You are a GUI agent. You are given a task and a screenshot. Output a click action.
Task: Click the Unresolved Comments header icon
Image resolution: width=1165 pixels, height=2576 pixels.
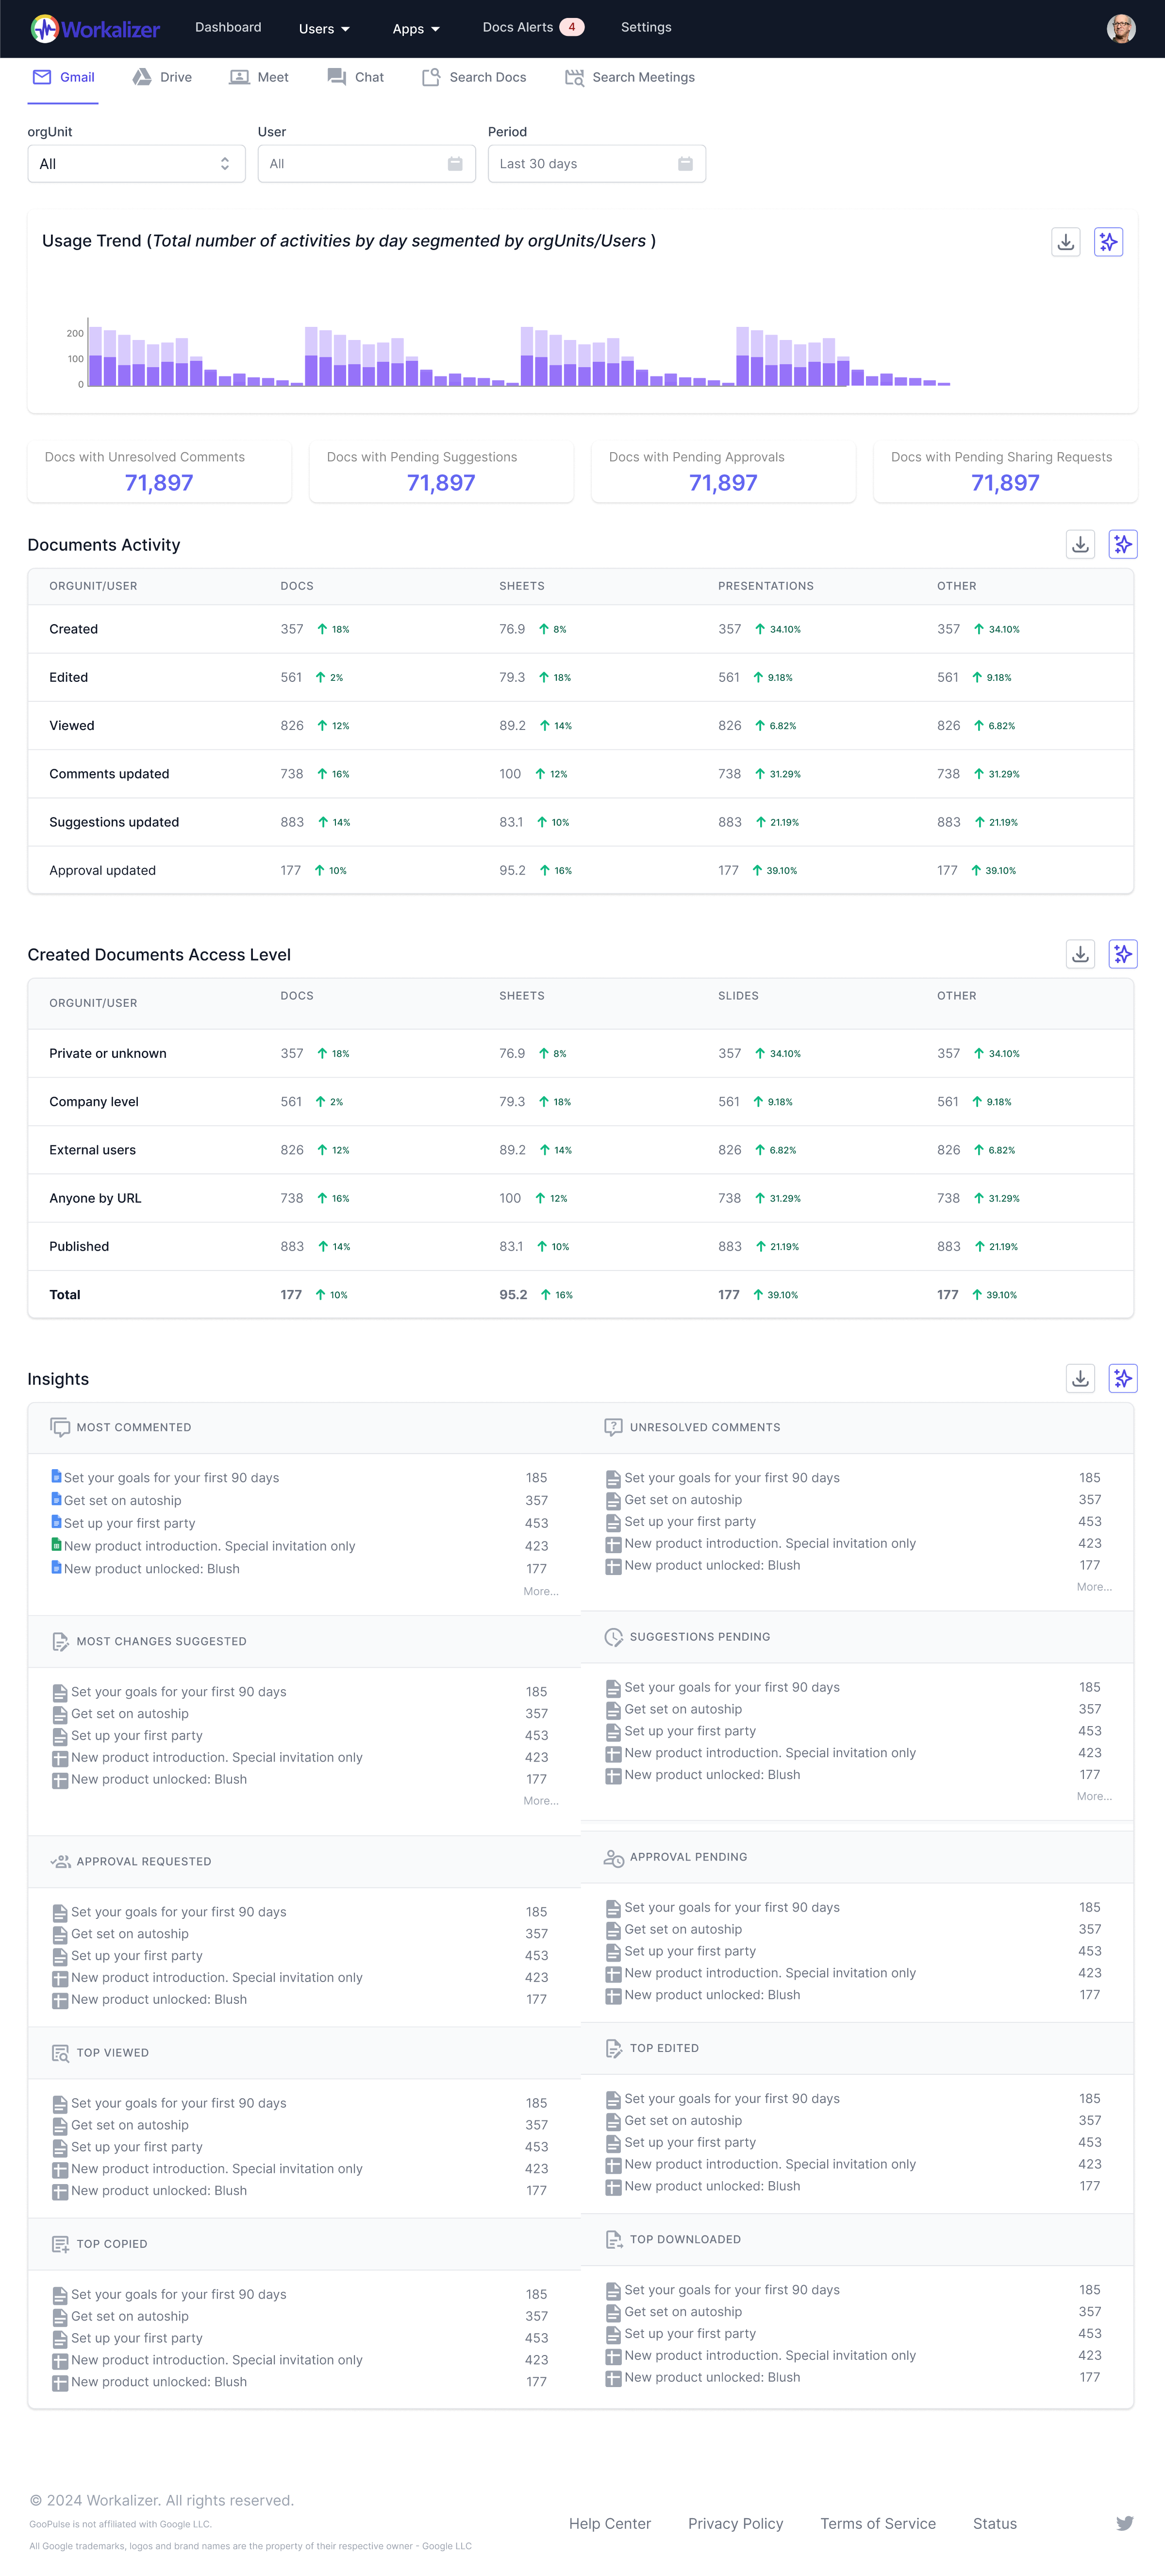(614, 1427)
